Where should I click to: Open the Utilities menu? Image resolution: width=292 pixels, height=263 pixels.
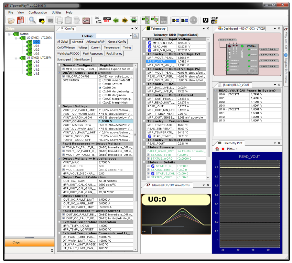pos(57,13)
